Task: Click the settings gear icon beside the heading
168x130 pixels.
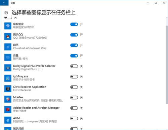Action: pos(6,13)
